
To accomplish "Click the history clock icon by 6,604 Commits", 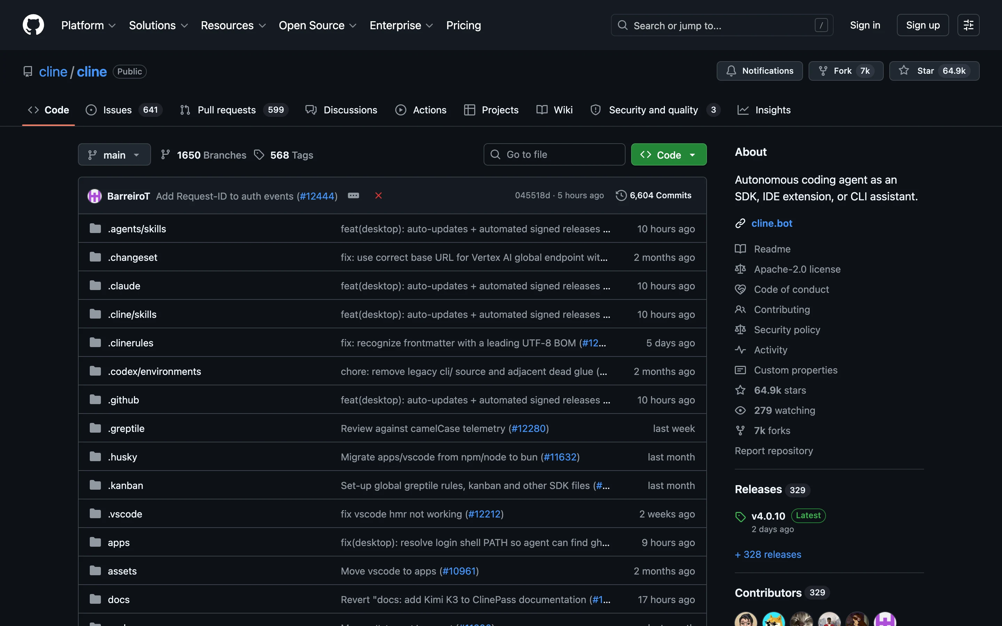I will 621,195.
